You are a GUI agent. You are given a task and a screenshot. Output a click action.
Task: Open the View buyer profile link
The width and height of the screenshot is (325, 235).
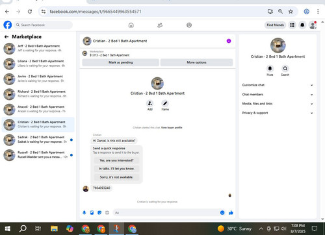pyautogui.click(x=172, y=128)
